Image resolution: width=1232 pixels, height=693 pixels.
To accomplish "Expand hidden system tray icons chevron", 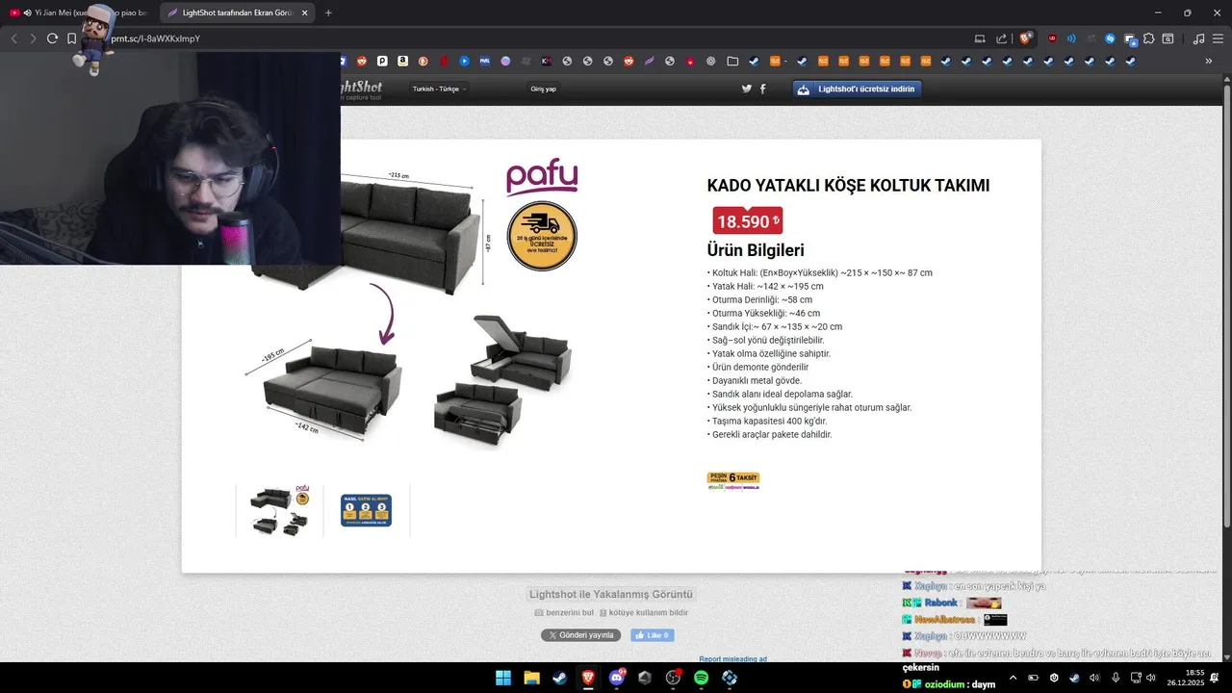I will pos(1013,678).
